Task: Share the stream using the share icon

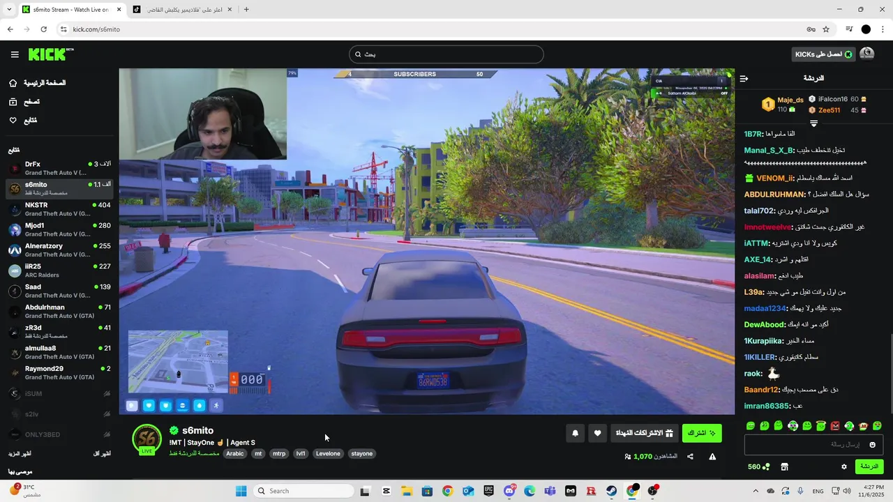Action: pos(690,457)
